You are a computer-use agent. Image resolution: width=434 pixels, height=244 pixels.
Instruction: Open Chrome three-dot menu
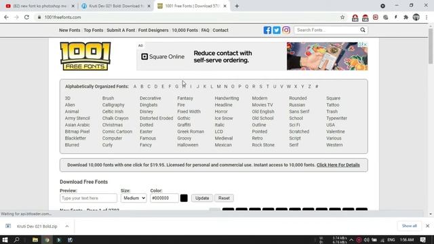point(427,17)
